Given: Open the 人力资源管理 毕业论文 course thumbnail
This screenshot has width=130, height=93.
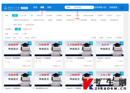Looking at the screenshot, I should (79, 49).
